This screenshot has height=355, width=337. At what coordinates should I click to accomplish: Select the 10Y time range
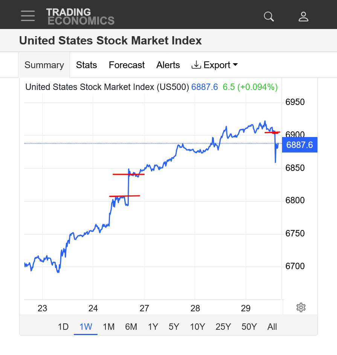197,326
